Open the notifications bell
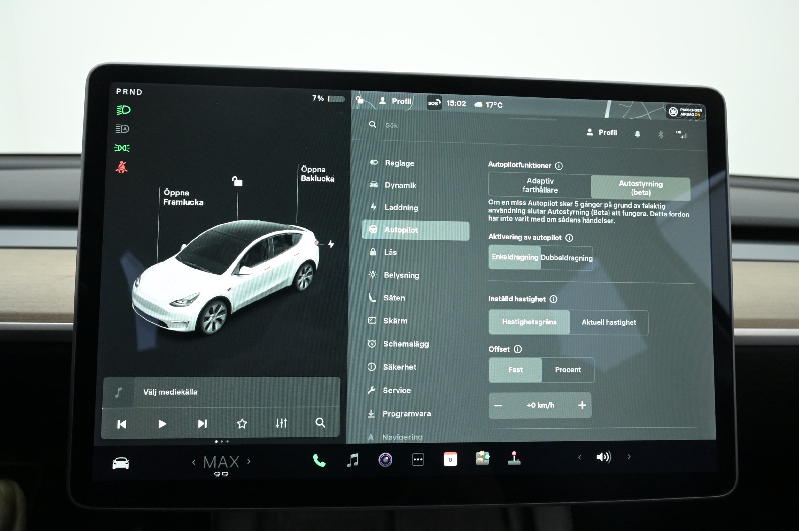Image resolution: width=799 pixels, height=531 pixels. tap(637, 134)
